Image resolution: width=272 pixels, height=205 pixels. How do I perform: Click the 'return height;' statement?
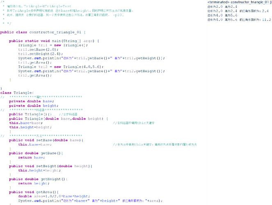(34, 184)
